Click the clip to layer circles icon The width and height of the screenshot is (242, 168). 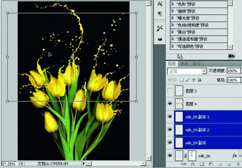coord(231,56)
